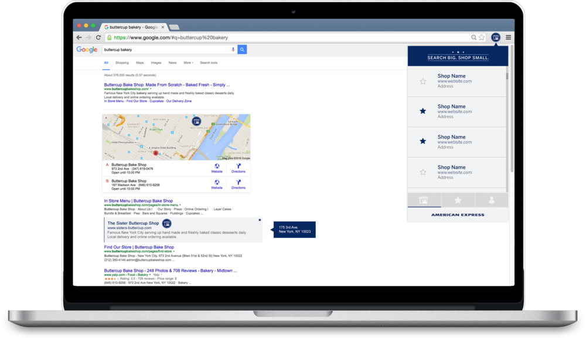Click the Shop Small extension toolbar icon
The height and width of the screenshot is (338, 586).
pyautogui.click(x=496, y=37)
